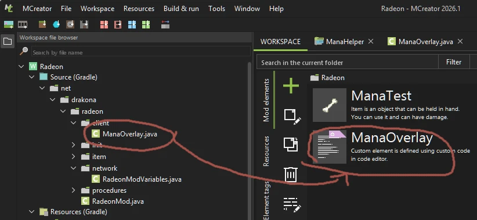477x220 pixels.
Task: Collapse the client folder node
Action: point(73,123)
